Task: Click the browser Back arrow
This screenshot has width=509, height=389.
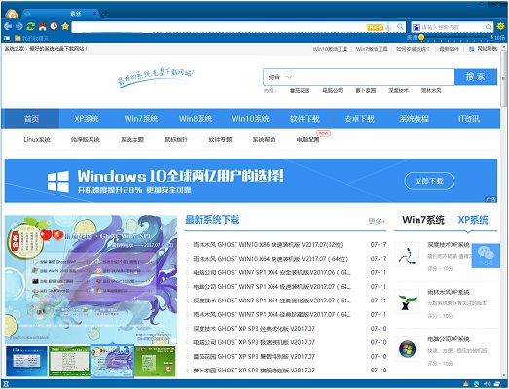Action: click(x=8, y=26)
